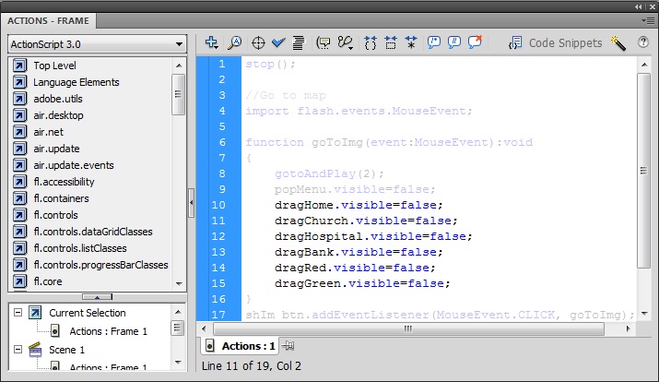Click the code editor vertical scroll thumb

(643, 171)
